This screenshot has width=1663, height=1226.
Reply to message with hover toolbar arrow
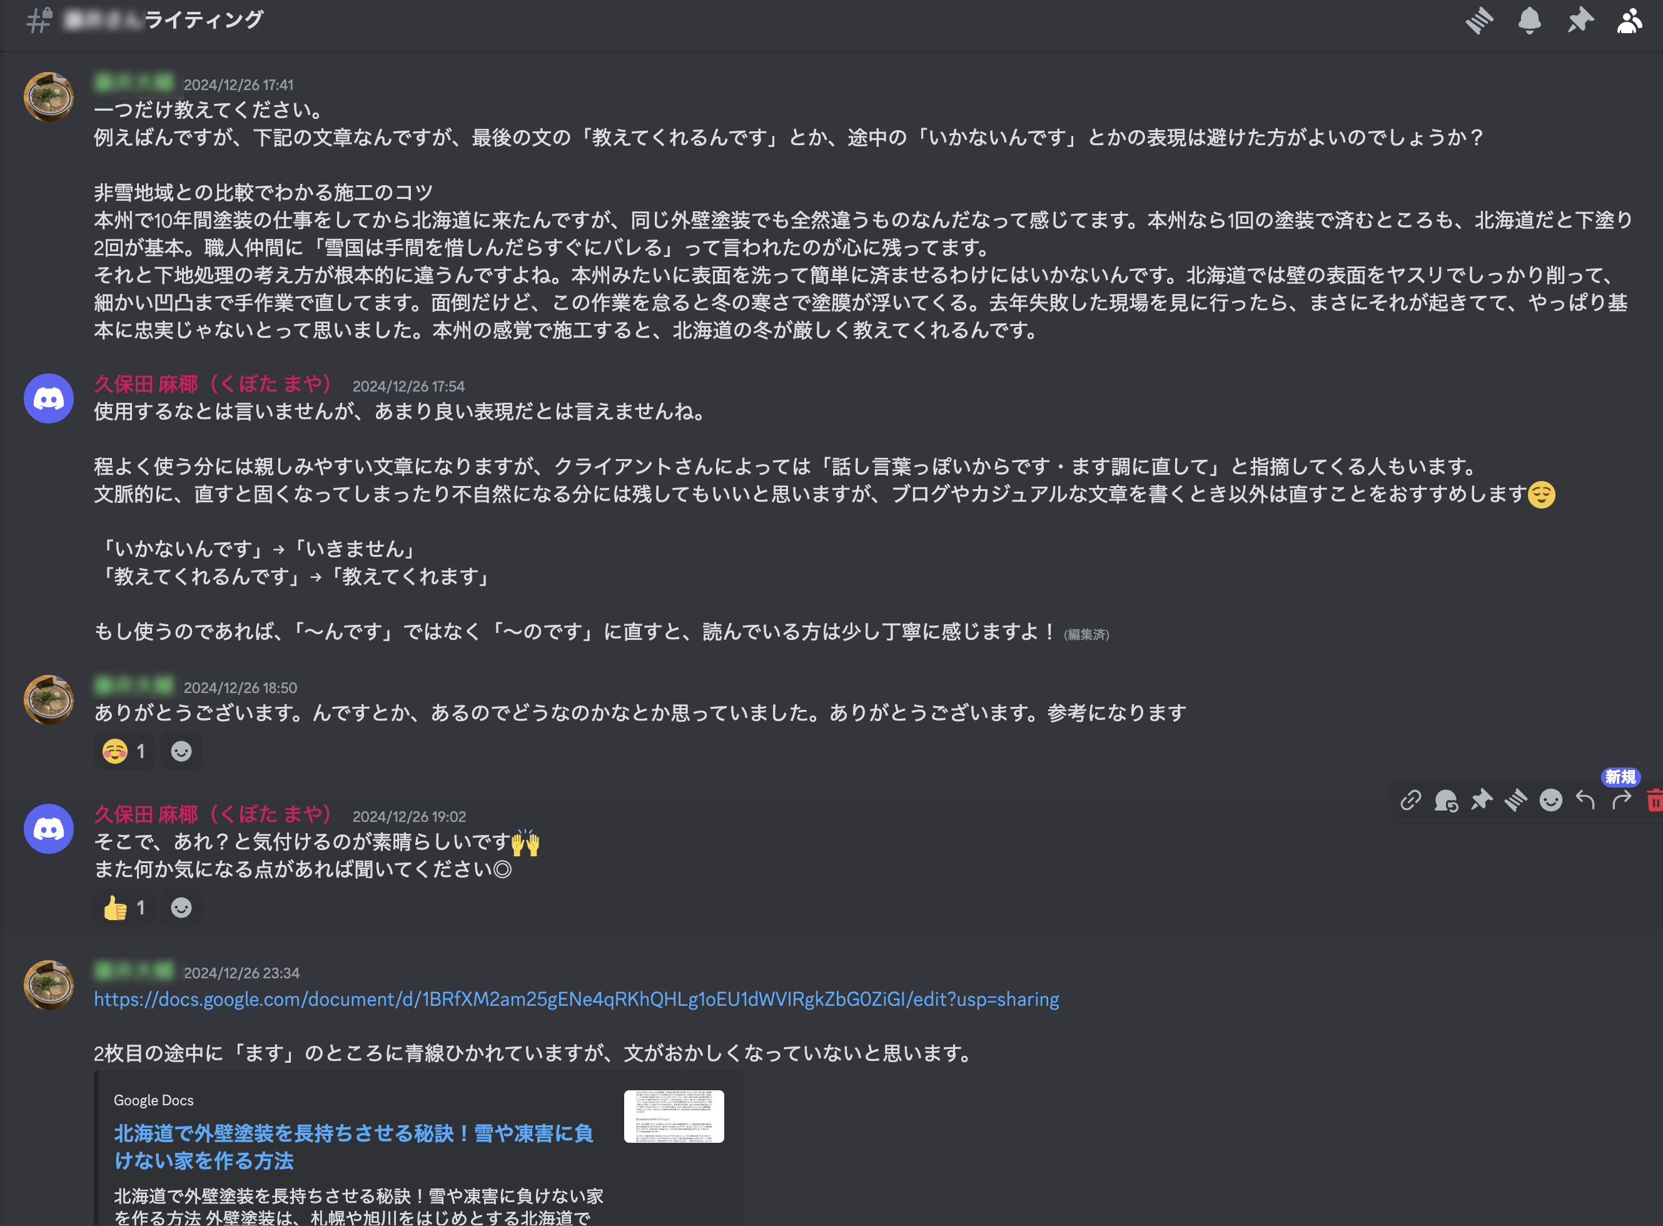coord(1586,800)
